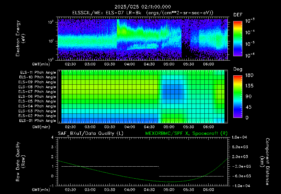Click the 180 tick on Deg scale

tap(249, 75)
